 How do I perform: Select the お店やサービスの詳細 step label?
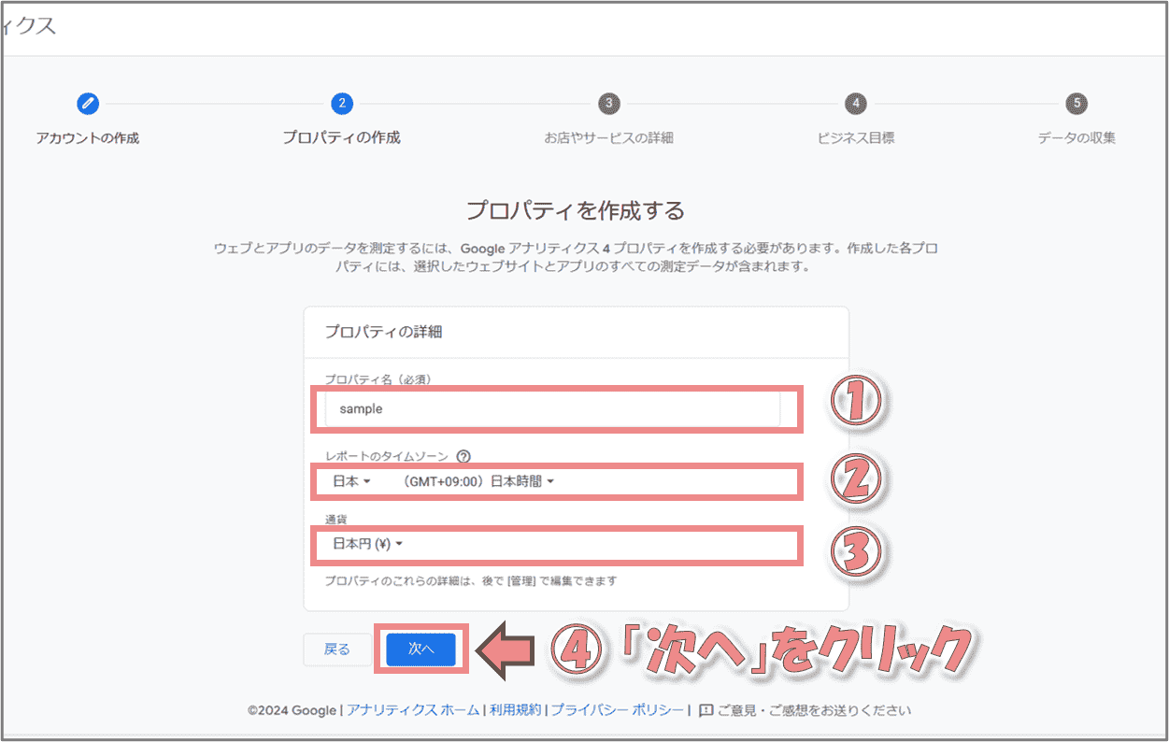(x=609, y=138)
